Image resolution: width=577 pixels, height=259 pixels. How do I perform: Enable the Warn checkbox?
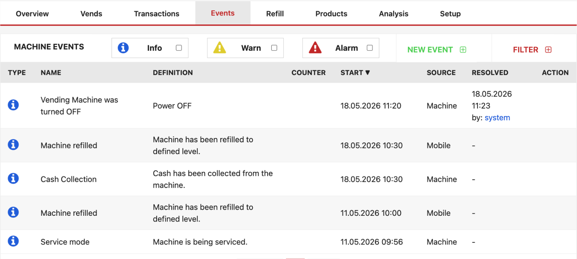pyautogui.click(x=274, y=48)
